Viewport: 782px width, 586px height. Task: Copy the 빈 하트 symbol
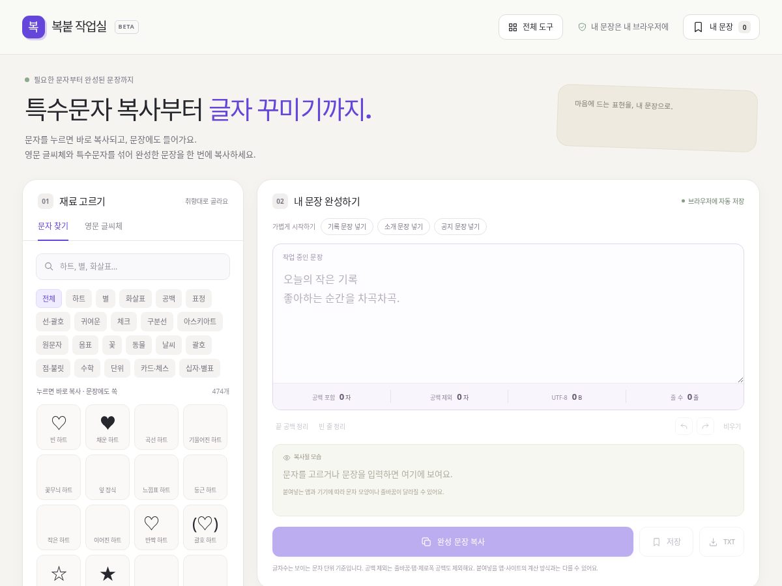click(x=59, y=426)
